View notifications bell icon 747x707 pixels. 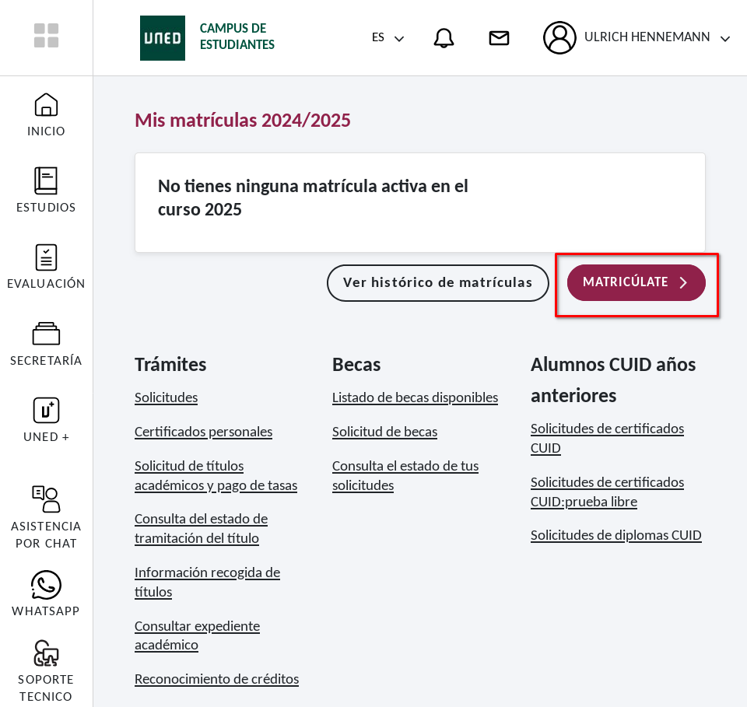click(444, 38)
